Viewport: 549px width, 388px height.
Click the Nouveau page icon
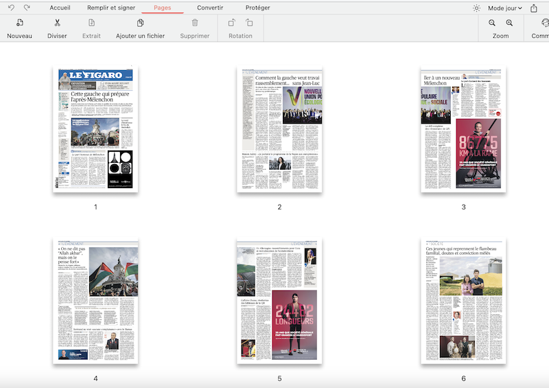point(19,23)
